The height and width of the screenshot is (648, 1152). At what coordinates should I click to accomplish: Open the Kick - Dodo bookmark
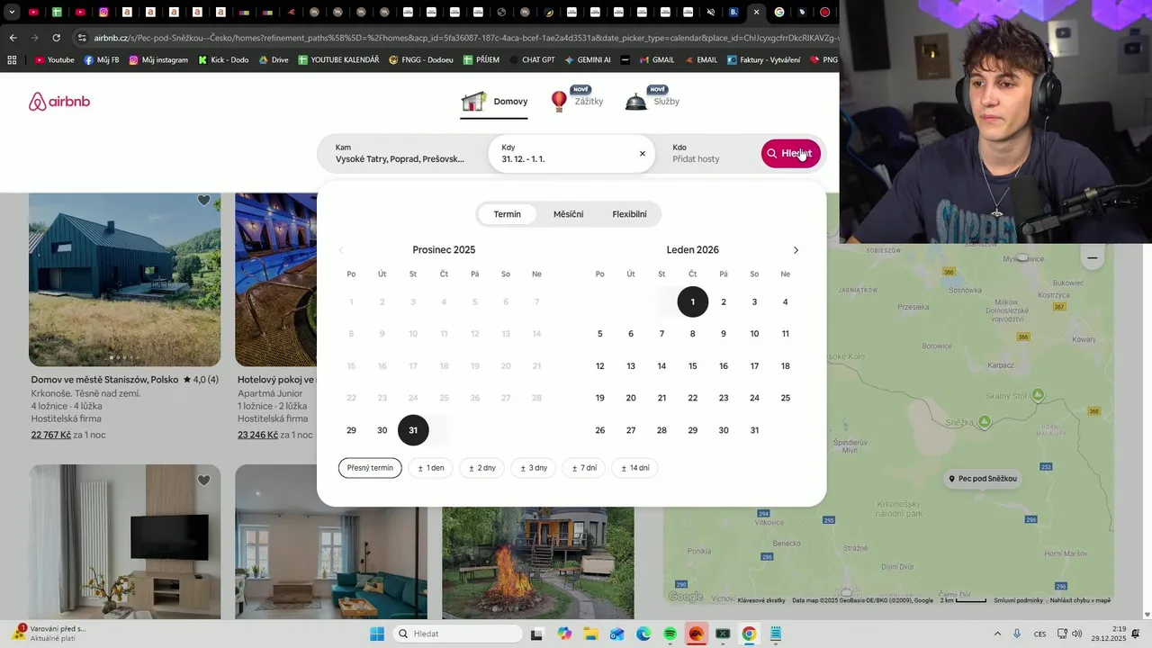pos(223,59)
